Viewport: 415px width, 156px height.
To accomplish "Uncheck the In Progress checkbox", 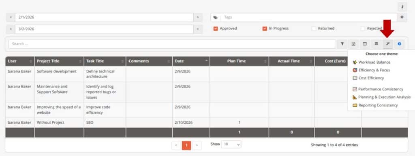I will pyautogui.click(x=265, y=29).
